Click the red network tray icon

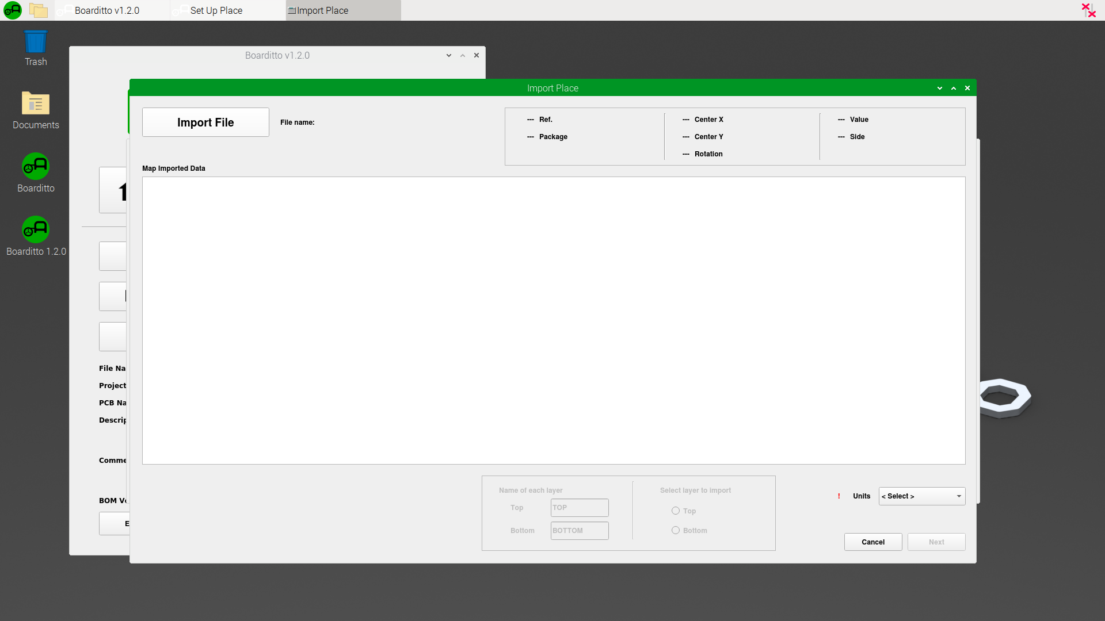[x=1088, y=10]
